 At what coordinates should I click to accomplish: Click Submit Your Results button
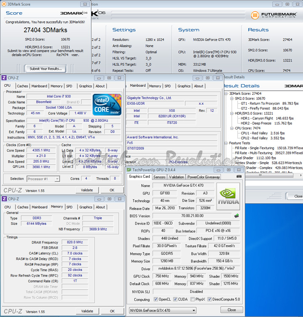(45, 69)
